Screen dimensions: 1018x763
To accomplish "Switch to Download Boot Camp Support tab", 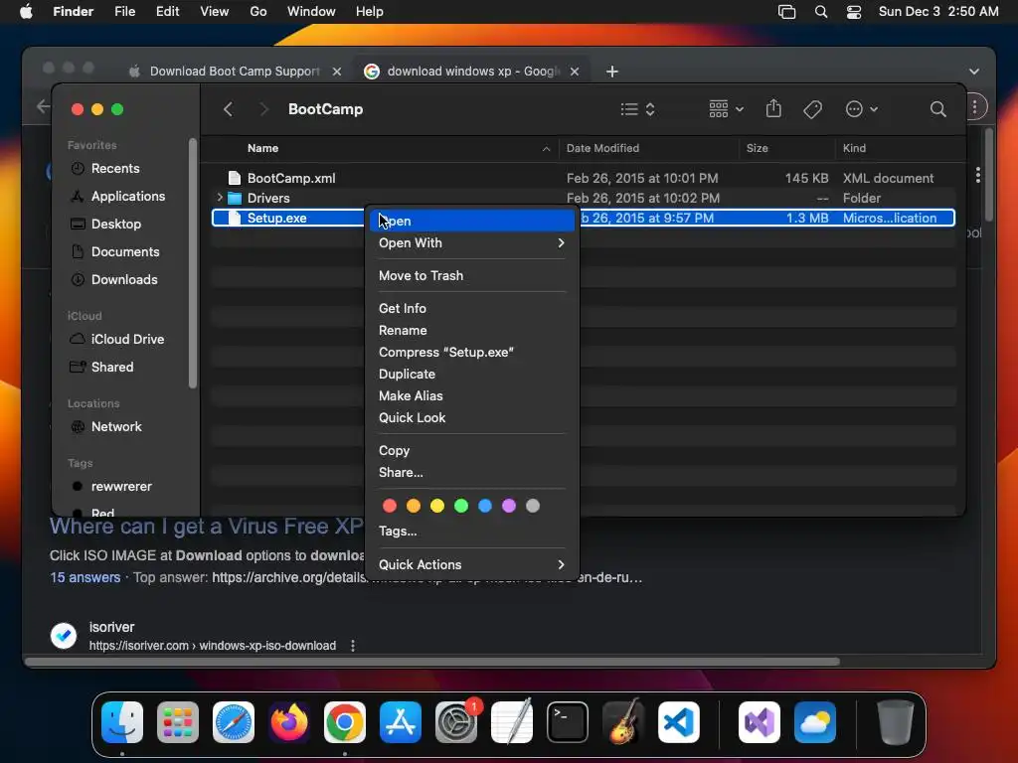I will click(x=235, y=72).
